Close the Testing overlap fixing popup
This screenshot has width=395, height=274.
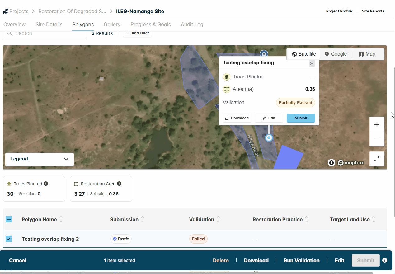312,63
